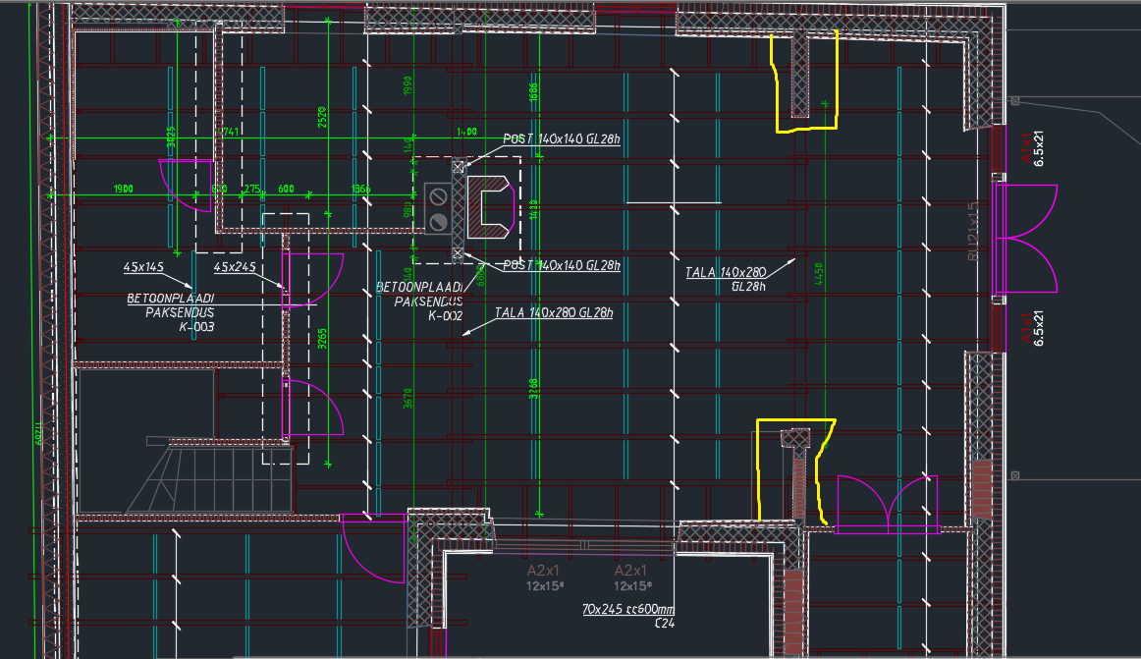This screenshot has width=1141, height=659.
Task: Click the magenta double door on right wall
Action: [1027, 239]
